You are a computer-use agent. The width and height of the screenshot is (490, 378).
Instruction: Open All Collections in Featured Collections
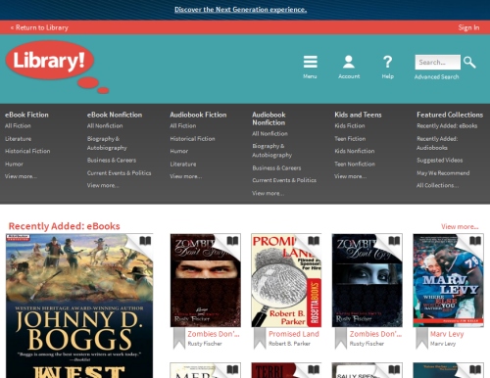(x=437, y=185)
